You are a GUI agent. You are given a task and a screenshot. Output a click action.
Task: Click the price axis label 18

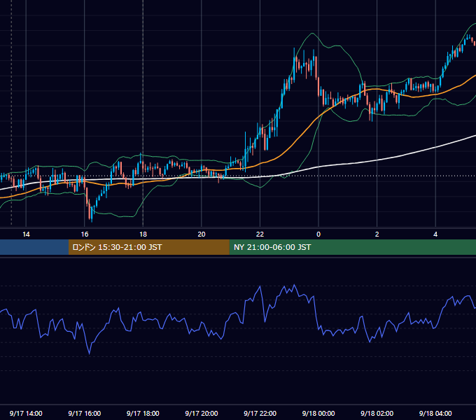(x=143, y=234)
